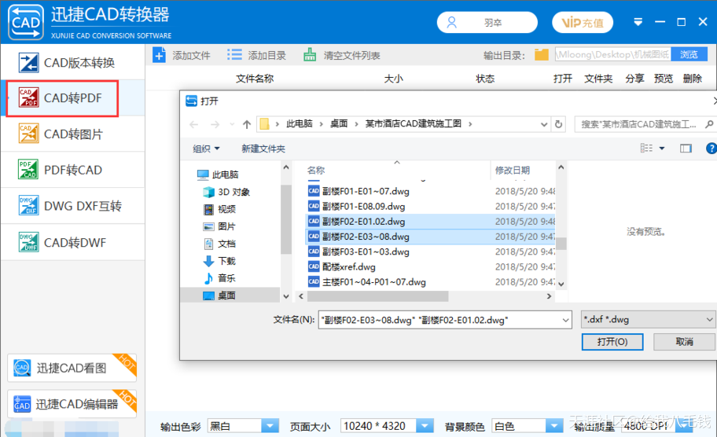Image resolution: width=717 pixels, height=437 pixels.
Task: Click the DWG DXF互转 sidebar icon
Action: click(x=28, y=206)
